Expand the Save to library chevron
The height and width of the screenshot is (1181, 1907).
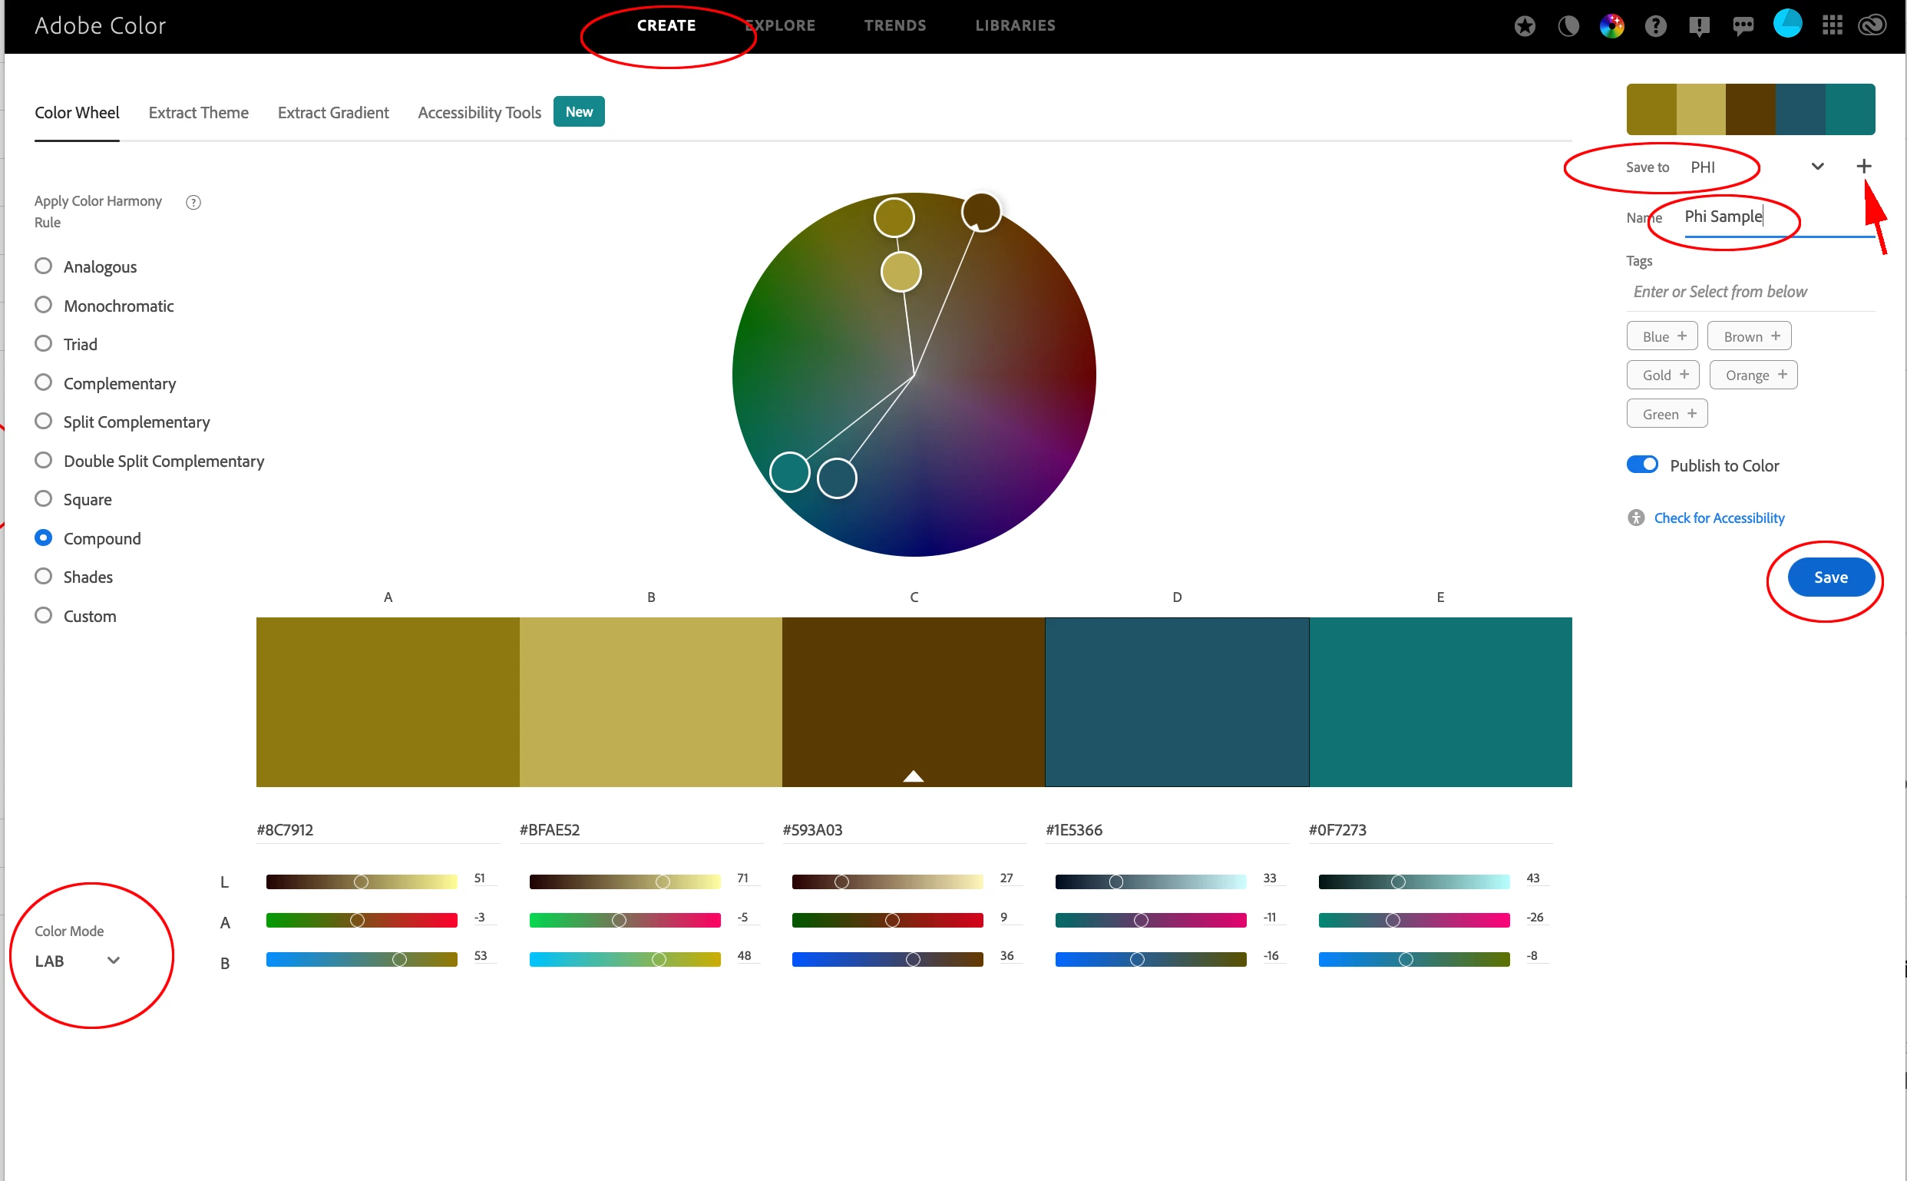click(x=1817, y=167)
